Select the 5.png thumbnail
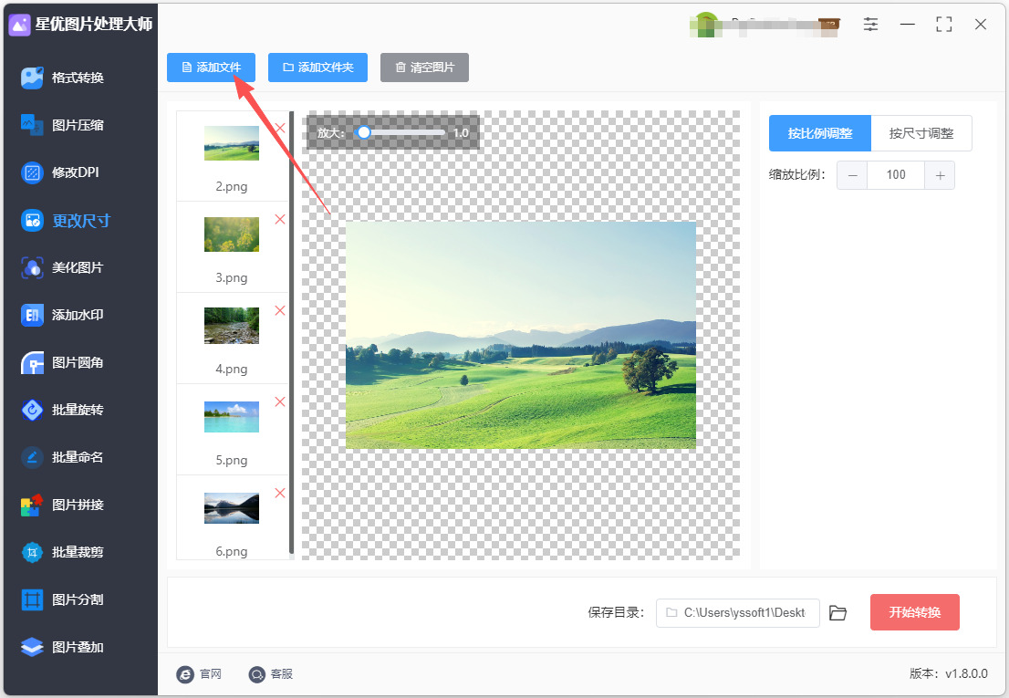This screenshot has height=698, width=1009. click(x=232, y=417)
